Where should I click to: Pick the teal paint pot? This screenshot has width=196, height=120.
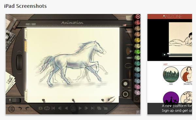pyautogui.click(x=137, y=63)
